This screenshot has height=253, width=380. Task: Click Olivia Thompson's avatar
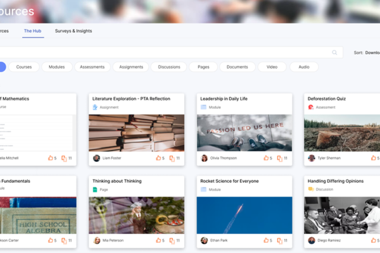coord(205,158)
